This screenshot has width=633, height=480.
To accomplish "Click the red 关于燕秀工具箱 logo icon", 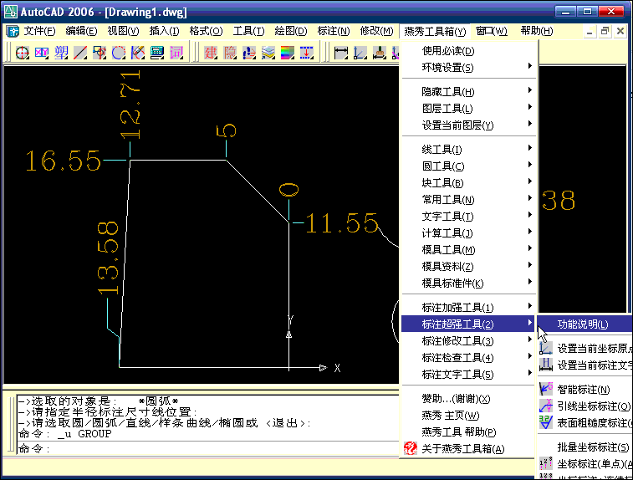I will [x=411, y=448].
